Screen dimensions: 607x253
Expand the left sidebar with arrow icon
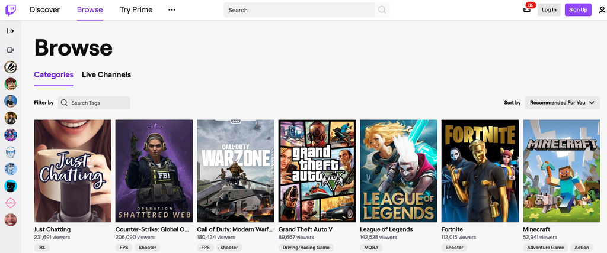tap(11, 31)
